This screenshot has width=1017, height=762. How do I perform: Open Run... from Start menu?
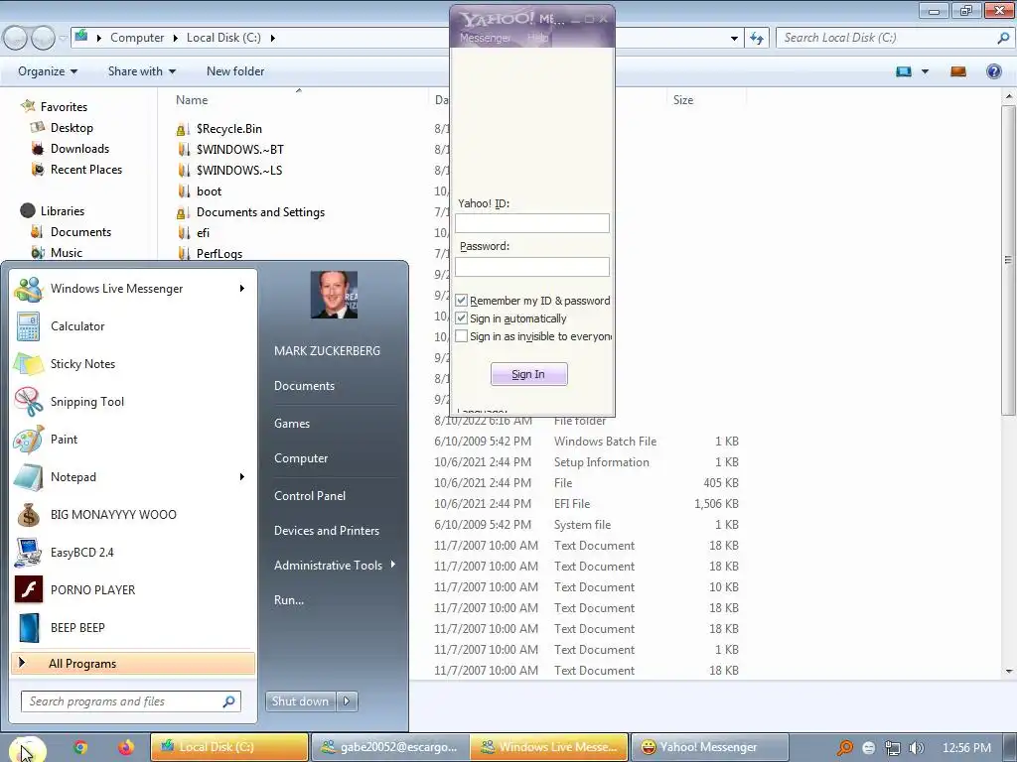click(x=289, y=600)
